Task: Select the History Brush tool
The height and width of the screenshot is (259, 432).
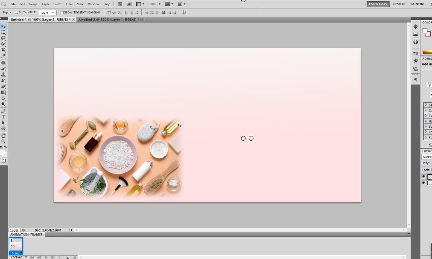Action: 3,80
